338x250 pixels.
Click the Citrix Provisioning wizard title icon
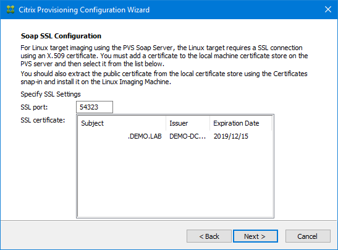click(11, 10)
